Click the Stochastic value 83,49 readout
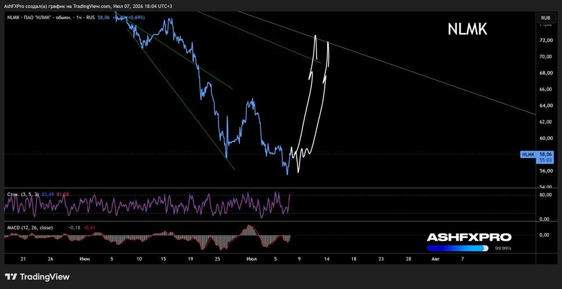 click(47, 195)
